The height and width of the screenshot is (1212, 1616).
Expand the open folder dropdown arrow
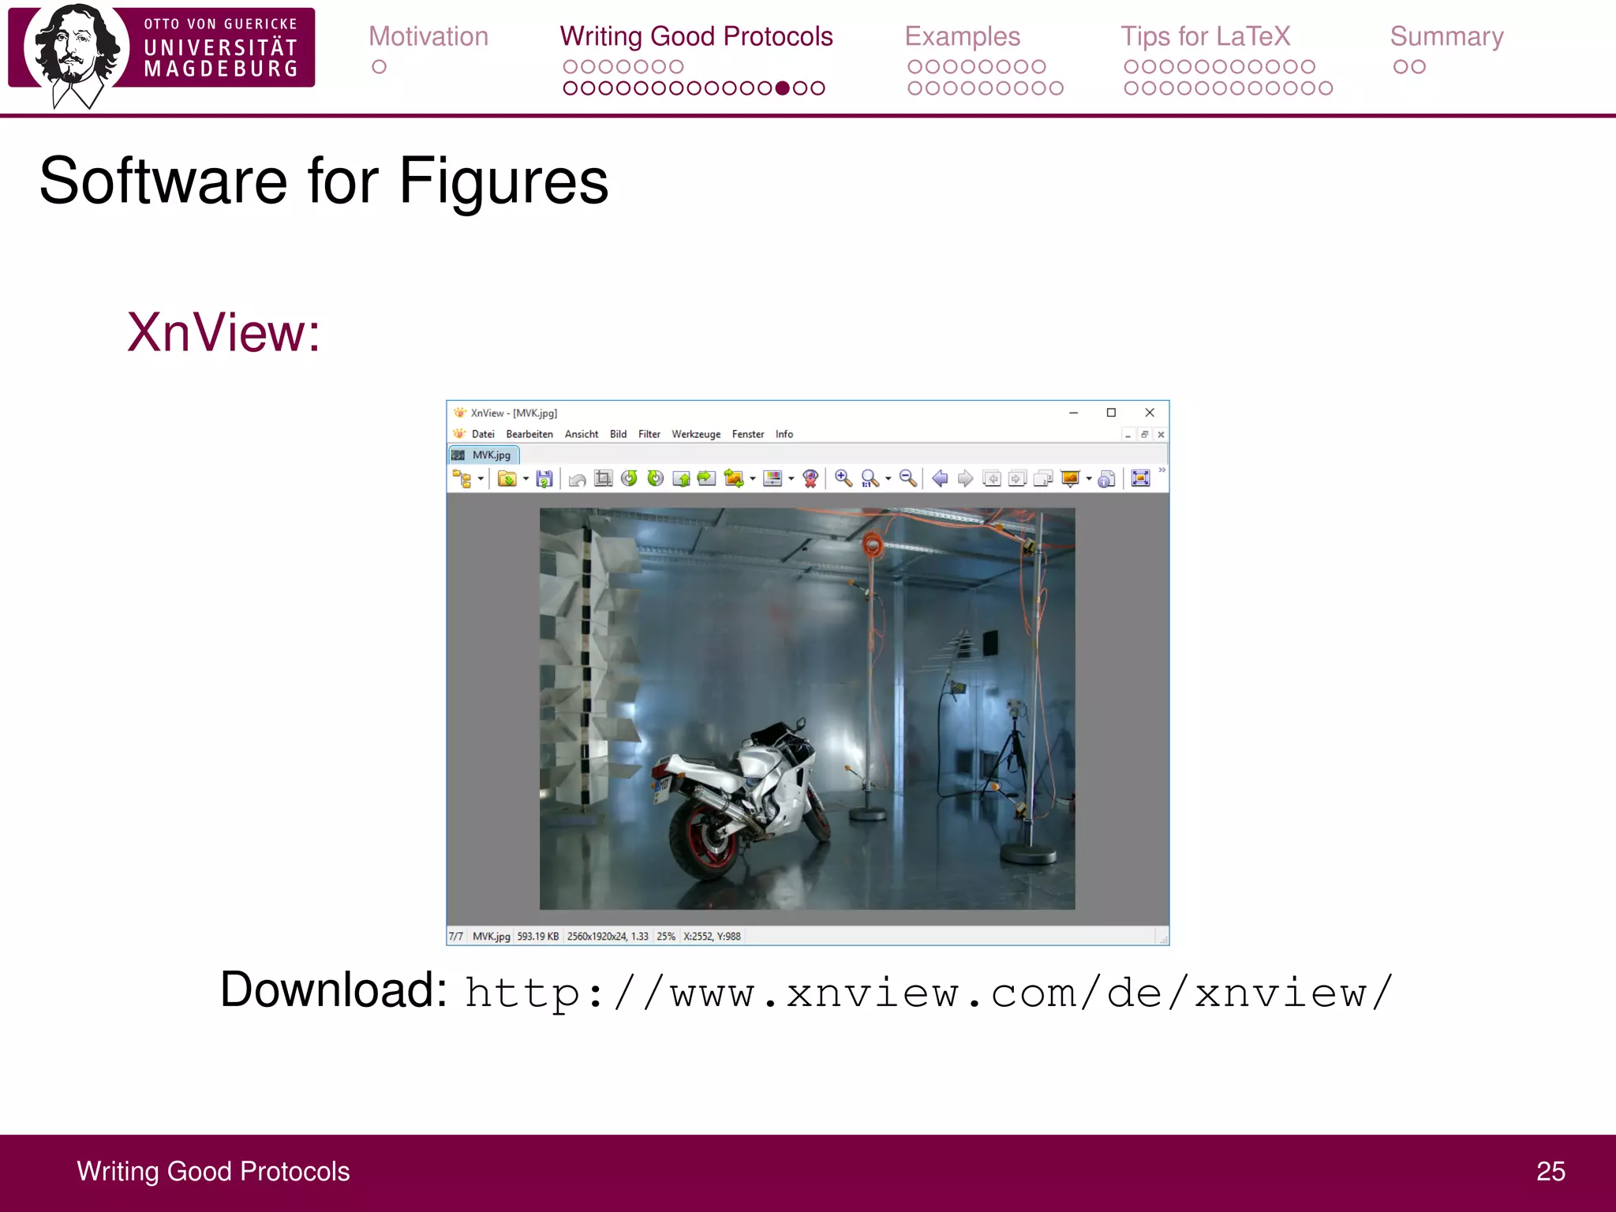[526, 479]
